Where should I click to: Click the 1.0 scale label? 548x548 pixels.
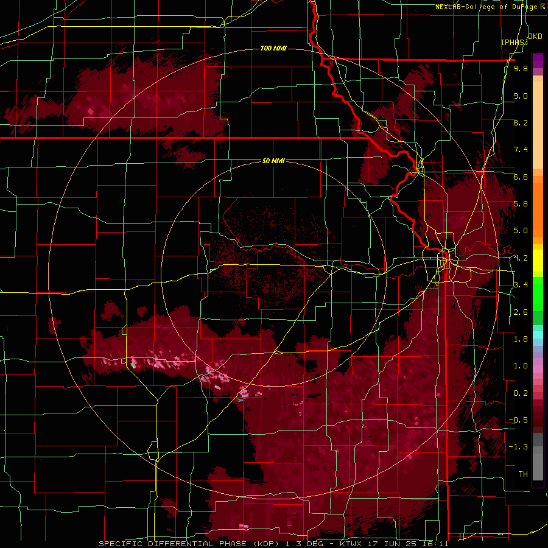[521, 366]
